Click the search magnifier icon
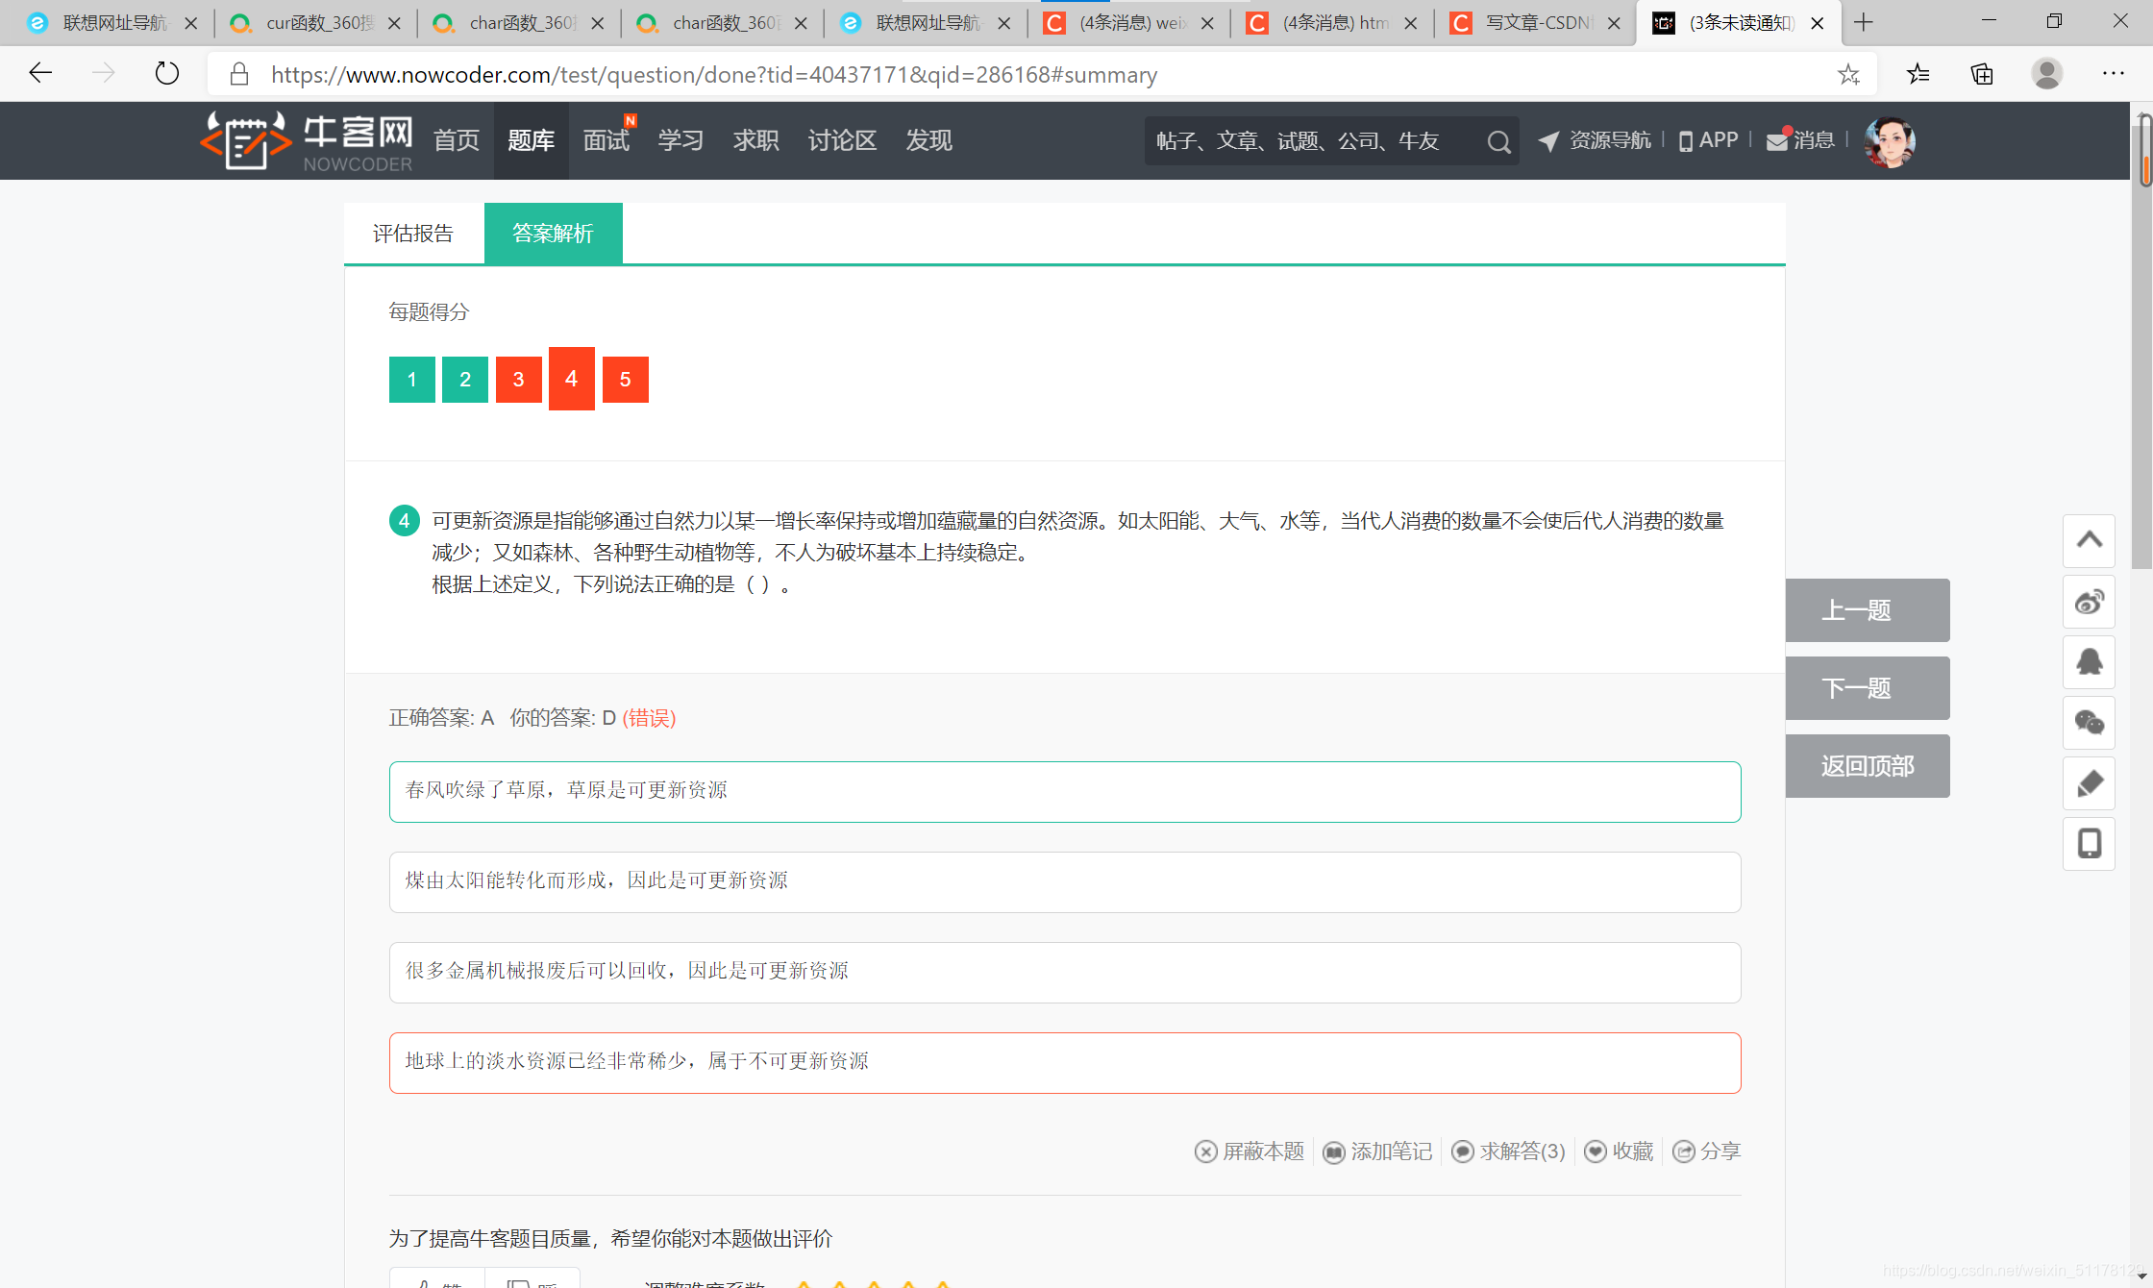 [x=1498, y=141]
